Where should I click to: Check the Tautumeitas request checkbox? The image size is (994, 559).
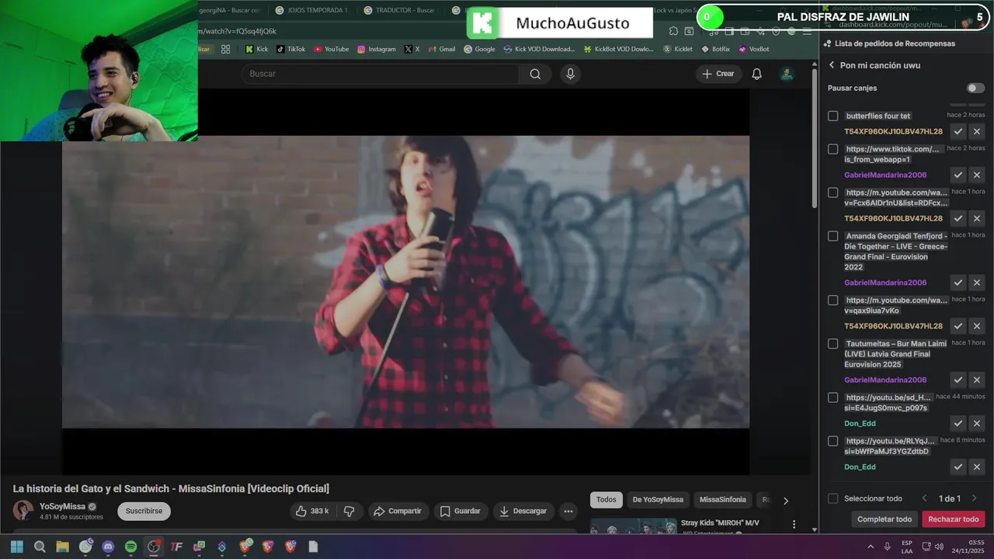click(832, 344)
